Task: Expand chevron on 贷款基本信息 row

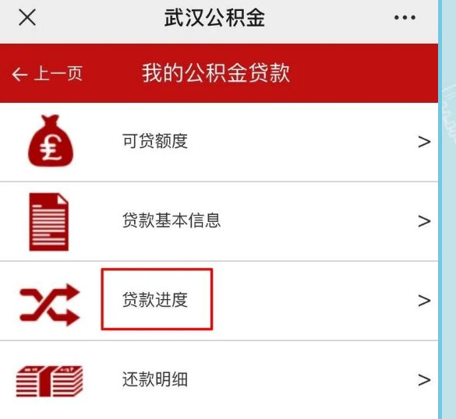Action: (424, 221)
